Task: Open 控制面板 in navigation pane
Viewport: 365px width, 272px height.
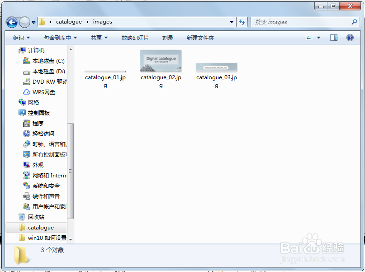Action: [38, 113]
